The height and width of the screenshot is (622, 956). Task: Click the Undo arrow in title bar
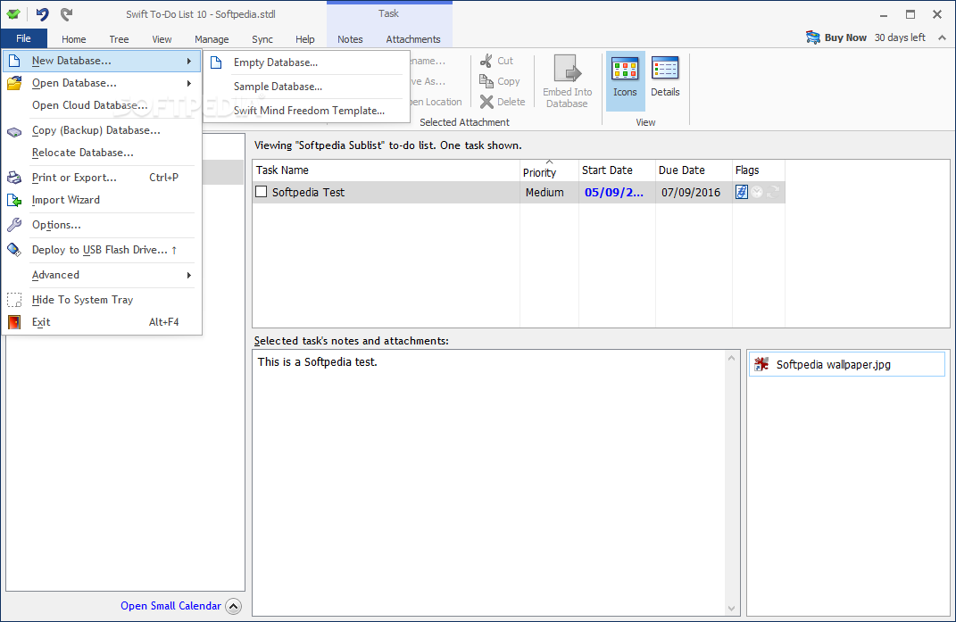42,14
